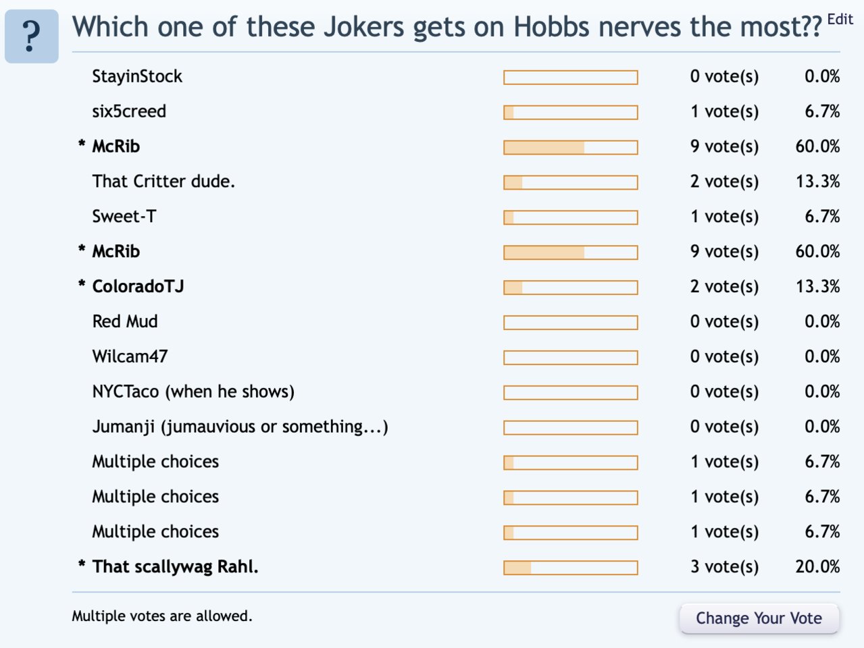Click the Change Your Vote button
Image resolution: width=864 pixels, height=648 pixels.
point(759,618)
